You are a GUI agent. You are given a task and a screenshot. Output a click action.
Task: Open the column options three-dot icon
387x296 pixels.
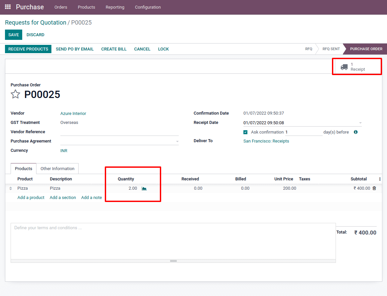click(x=380, y=179)
